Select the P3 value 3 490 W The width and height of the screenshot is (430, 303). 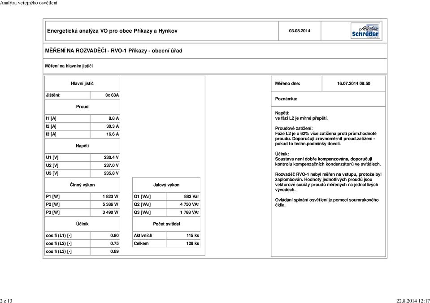110,212
